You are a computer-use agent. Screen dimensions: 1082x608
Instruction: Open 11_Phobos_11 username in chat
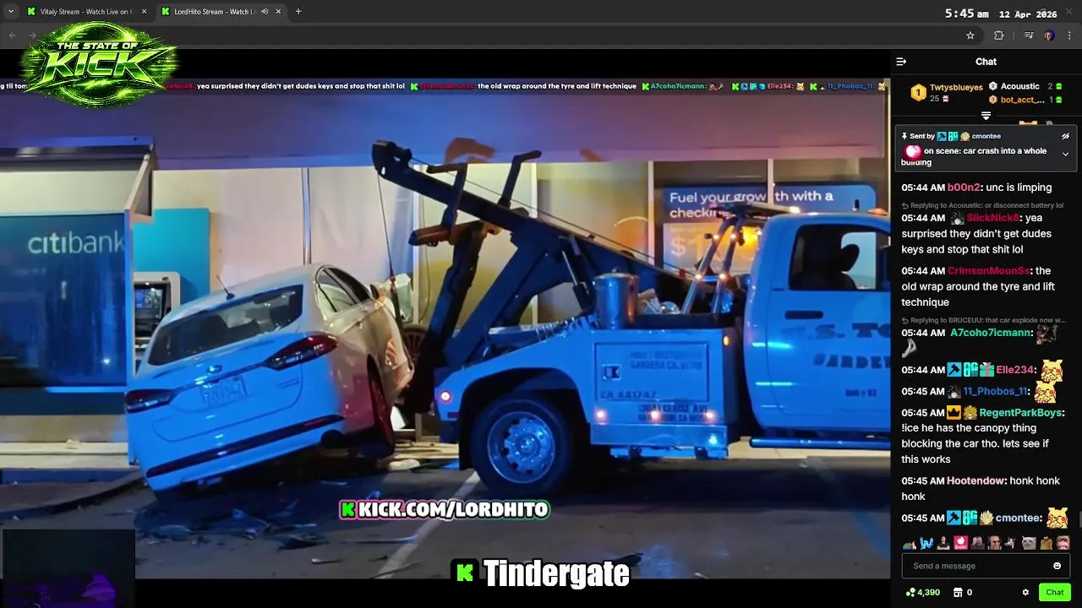click(997, 392)
